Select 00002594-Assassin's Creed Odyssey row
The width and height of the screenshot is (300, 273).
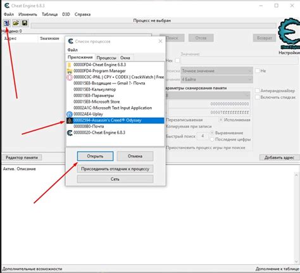(115, 120)
